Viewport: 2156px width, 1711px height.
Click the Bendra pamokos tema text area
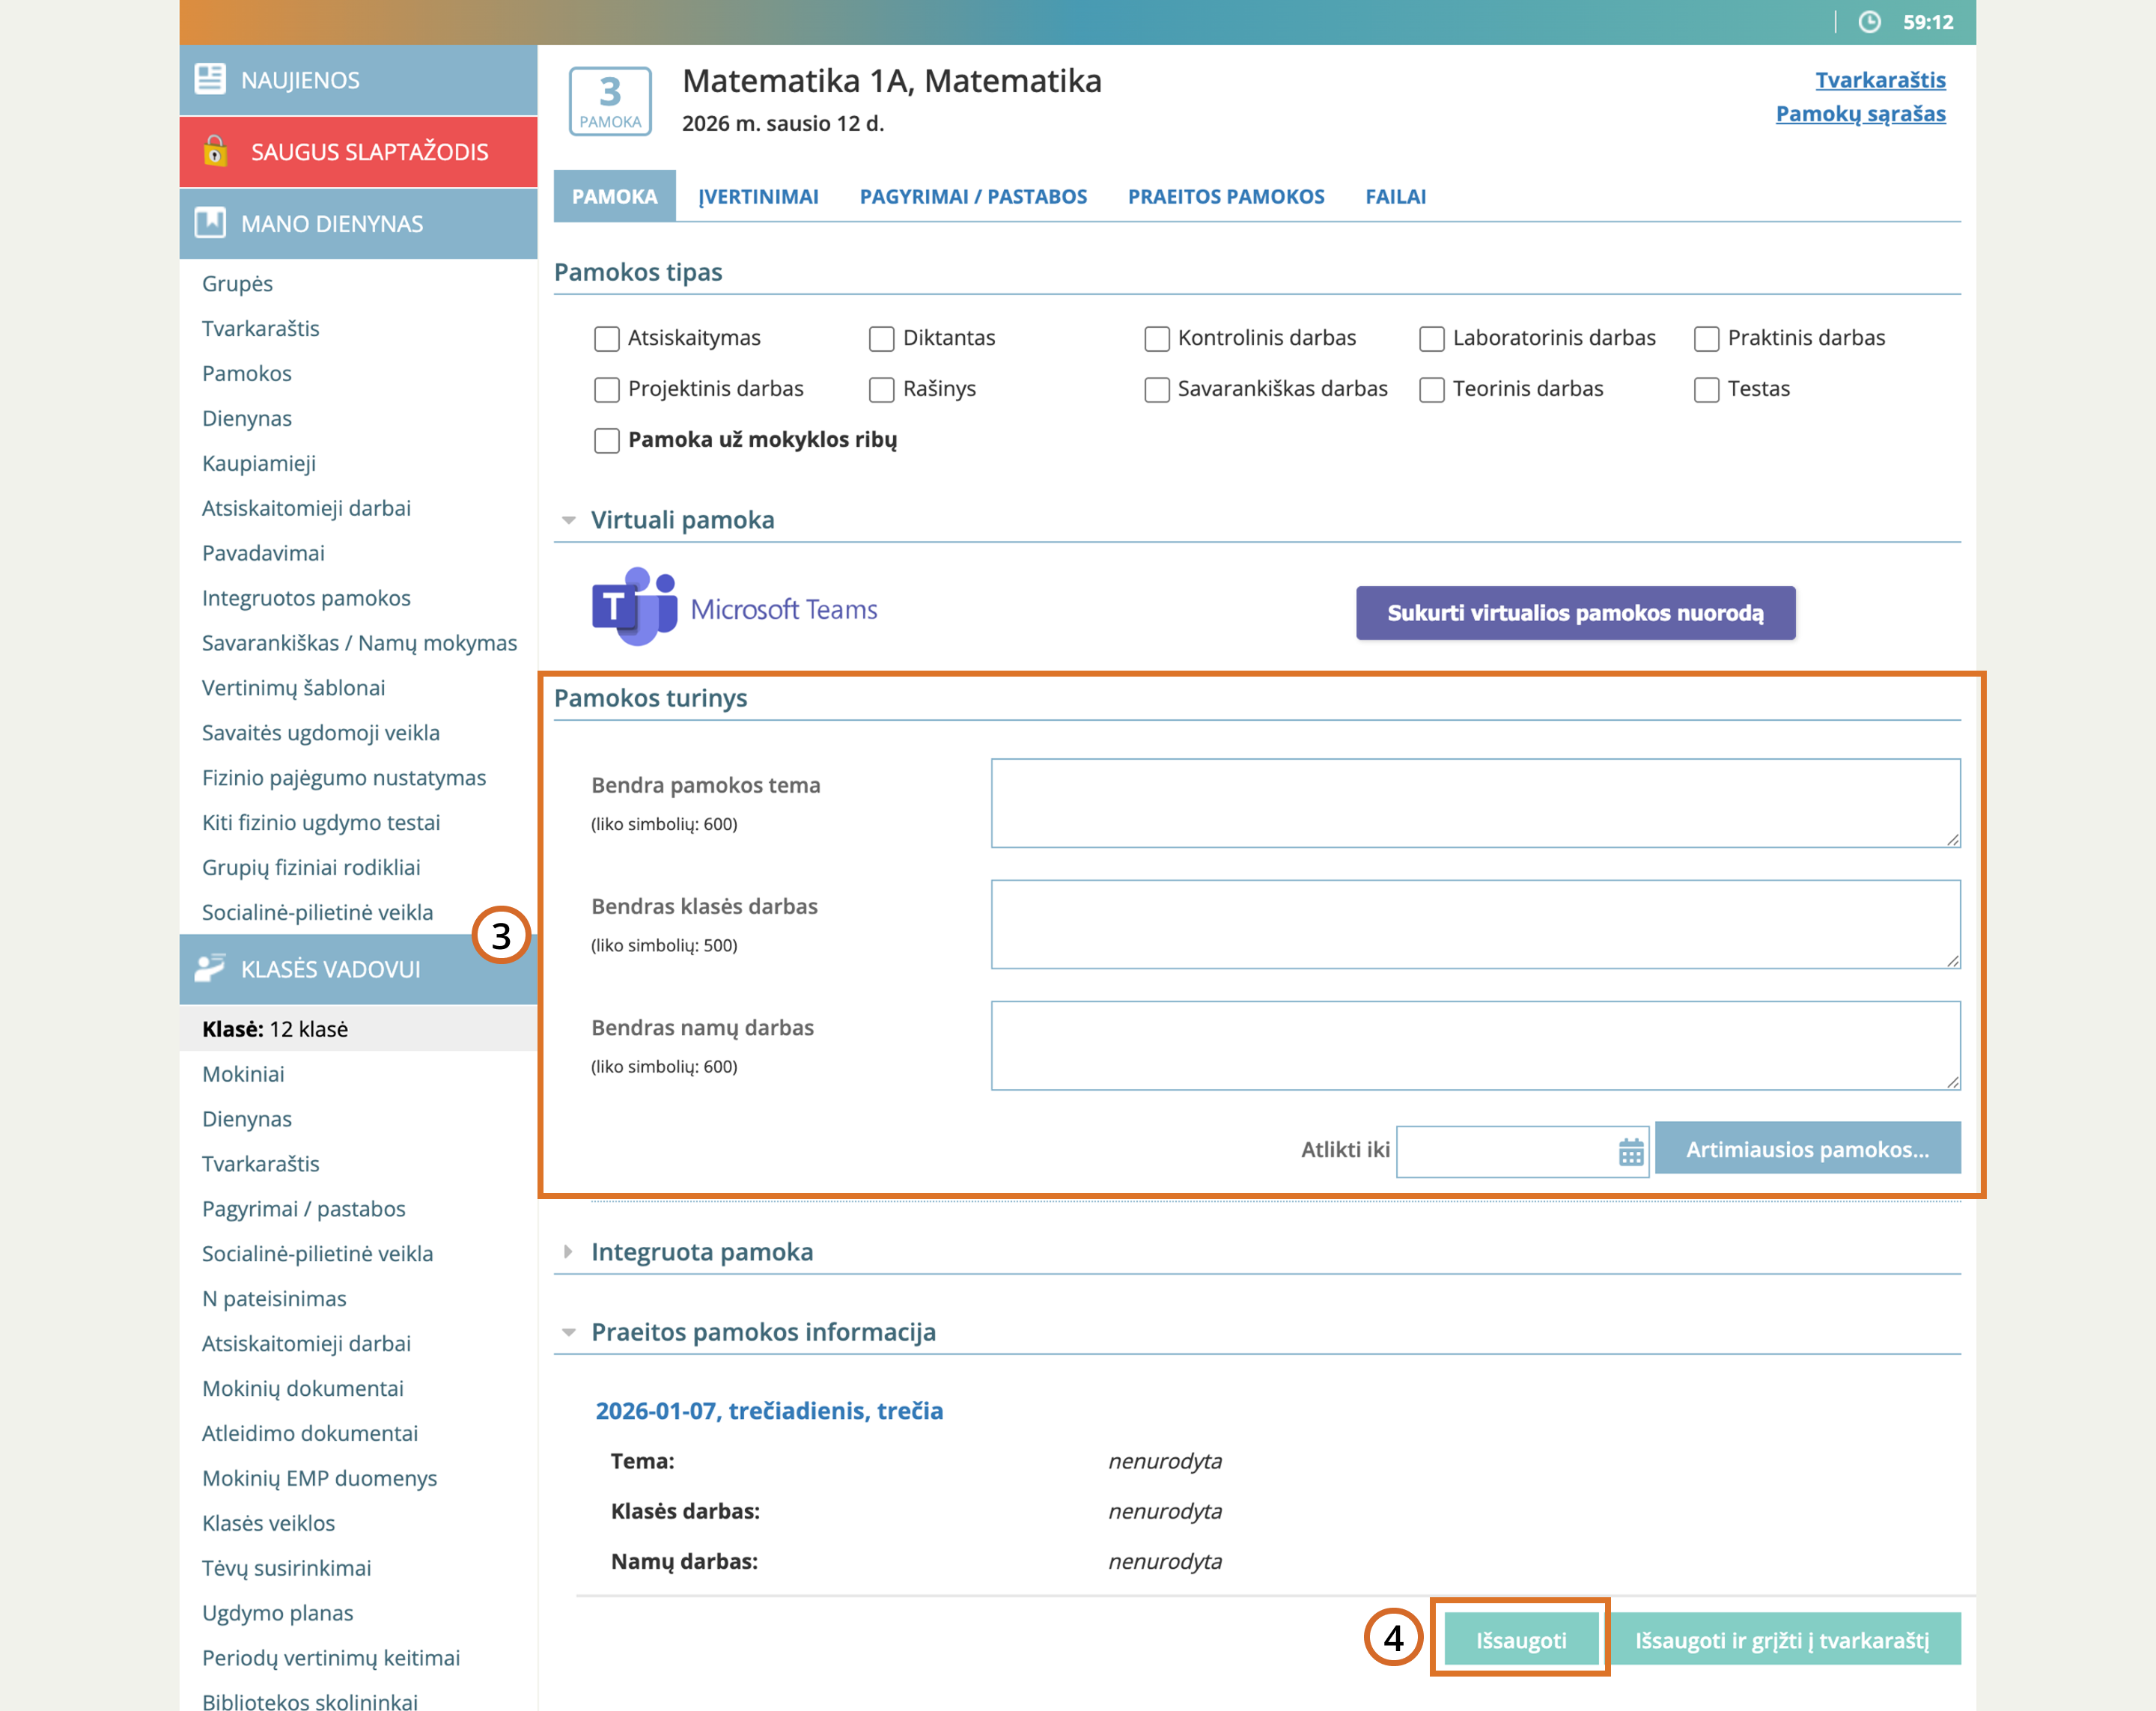(1474, 803)
